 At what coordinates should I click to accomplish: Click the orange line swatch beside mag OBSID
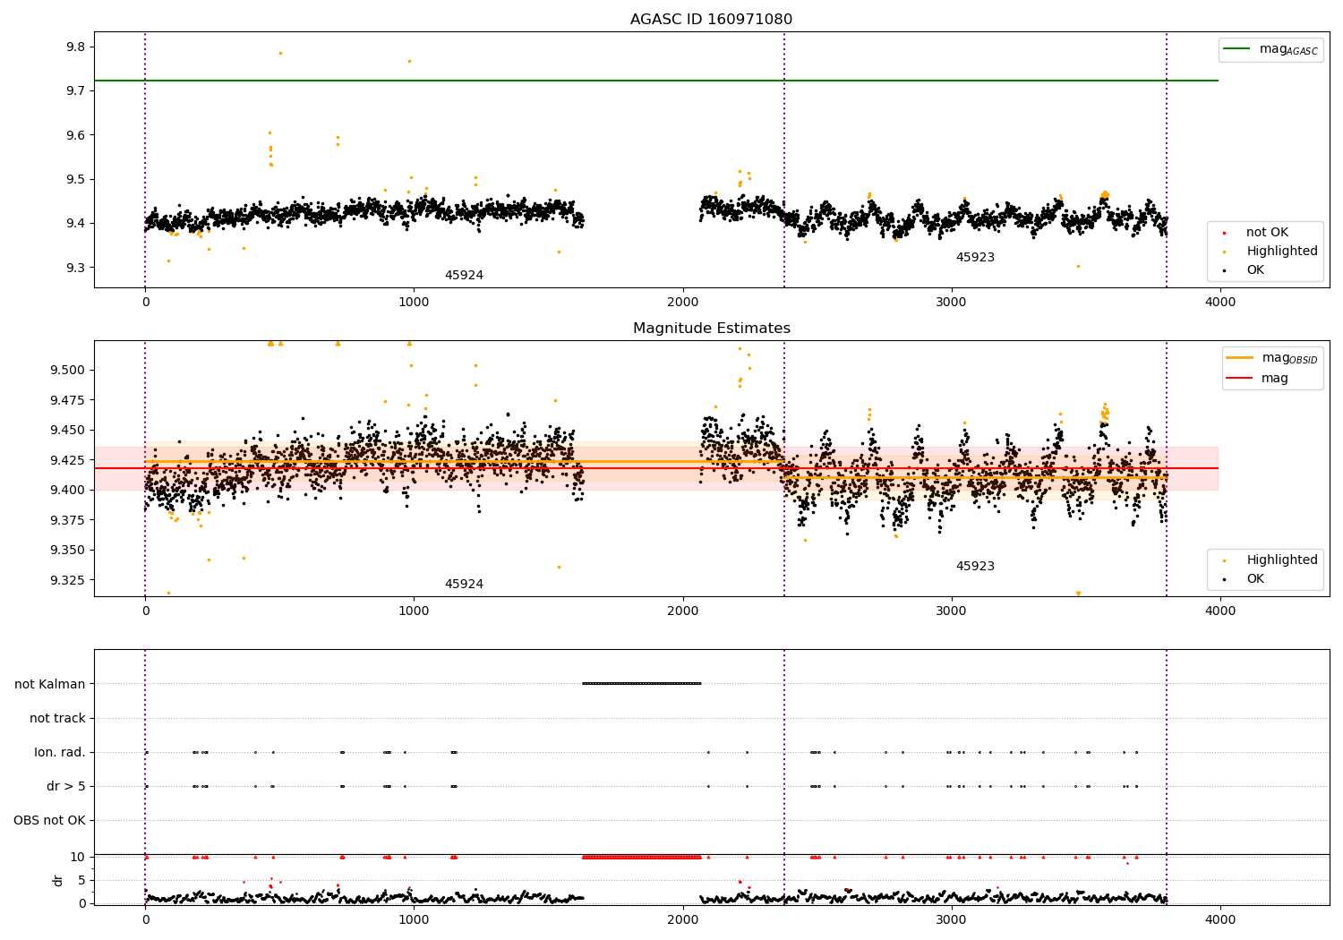click(1240, 358)
